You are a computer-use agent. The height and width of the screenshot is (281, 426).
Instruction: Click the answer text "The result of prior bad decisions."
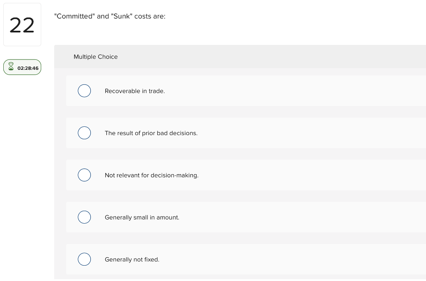coord(151,133)
